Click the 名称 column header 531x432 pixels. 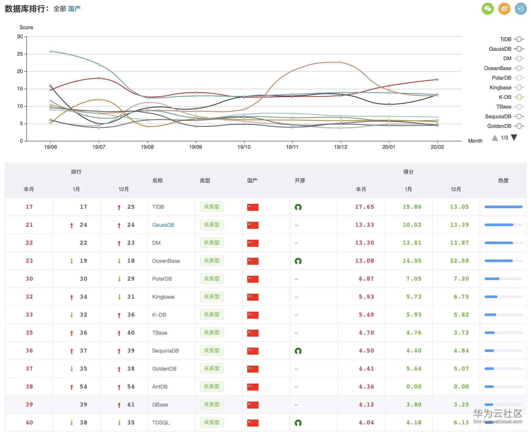[158, 181]
